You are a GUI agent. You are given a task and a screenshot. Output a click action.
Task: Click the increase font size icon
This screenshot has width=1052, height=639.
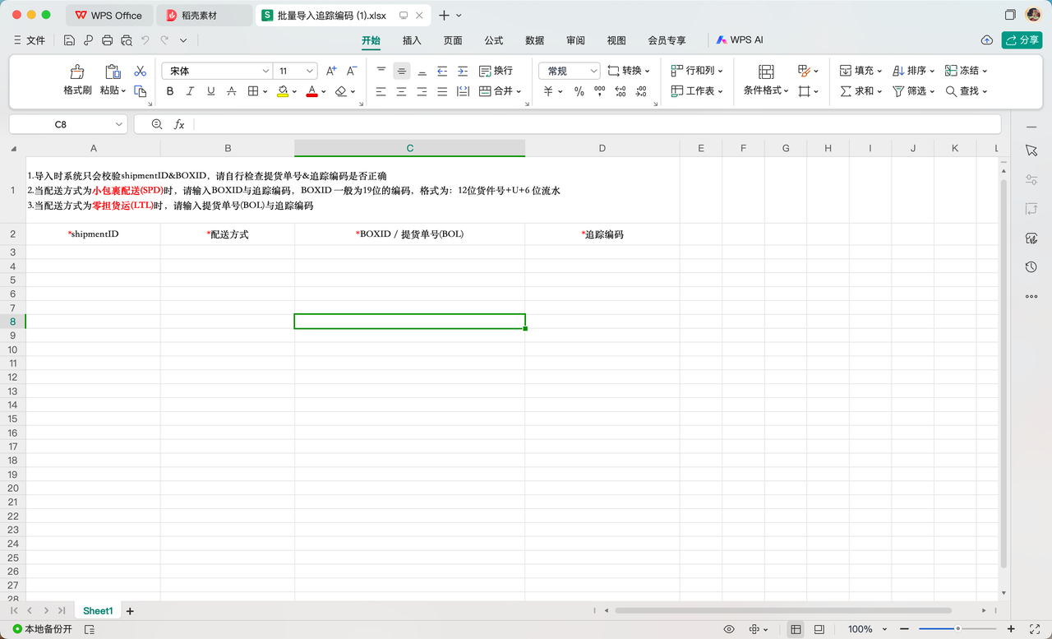click(x=331, y=72)
